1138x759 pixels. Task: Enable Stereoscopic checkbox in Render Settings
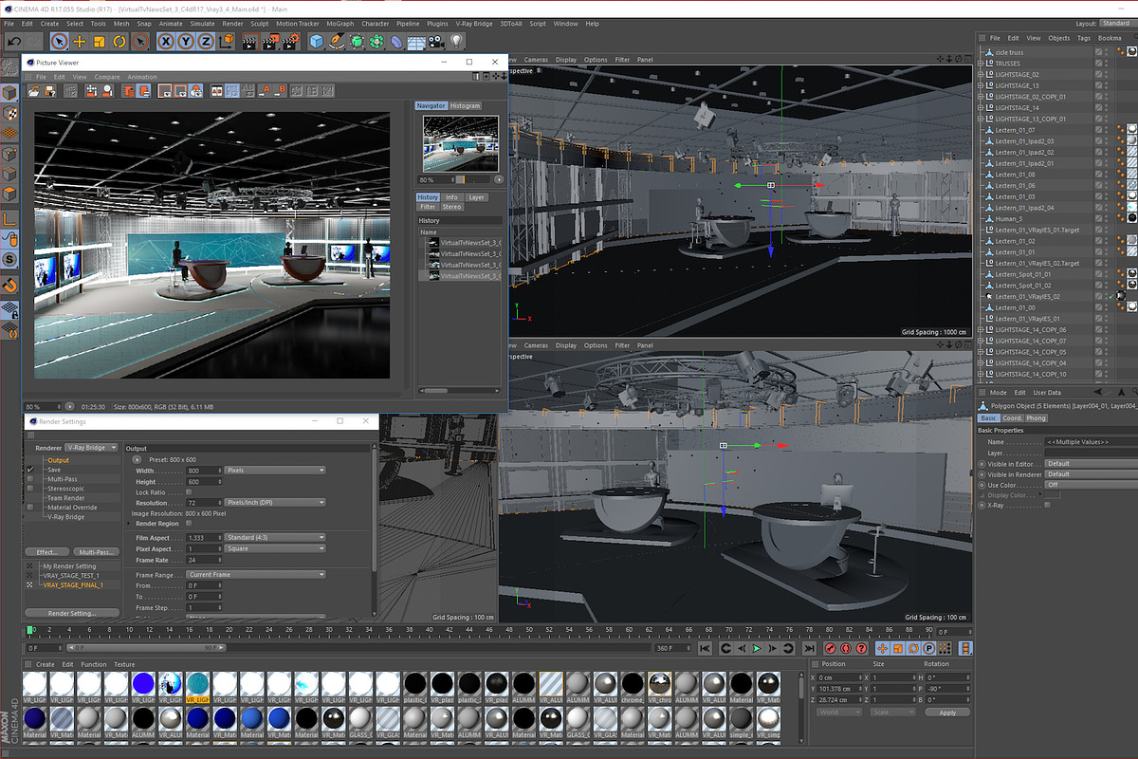point(29,489)
